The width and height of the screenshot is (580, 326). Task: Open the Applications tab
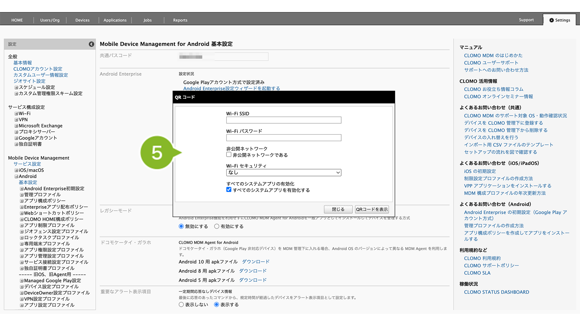(x=115, y=20)
